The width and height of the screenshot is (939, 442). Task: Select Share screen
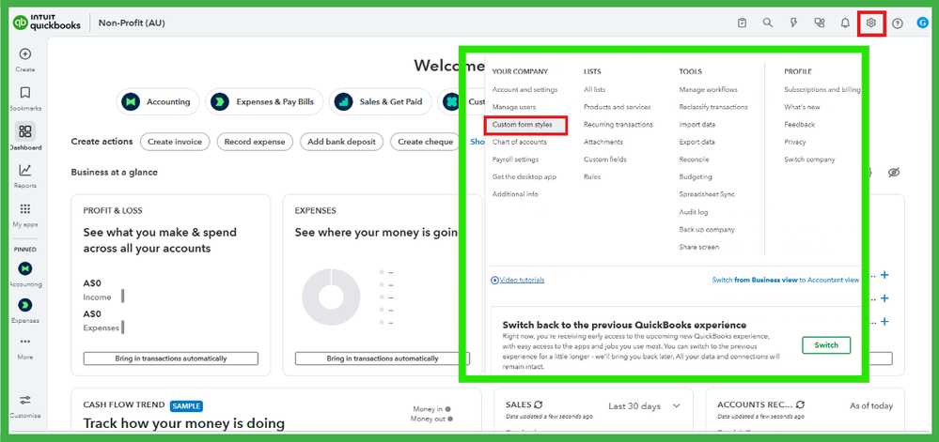coord(699,247)
